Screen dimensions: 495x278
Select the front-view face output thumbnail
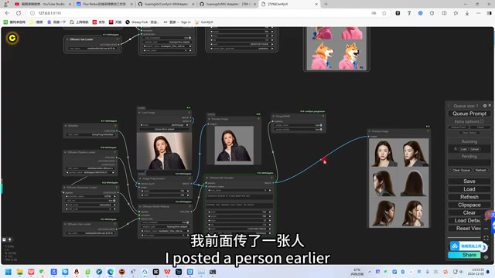coord(384,154)
